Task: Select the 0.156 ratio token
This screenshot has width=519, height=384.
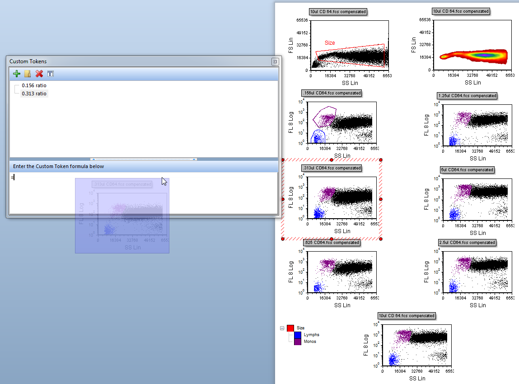Action: 34,85
